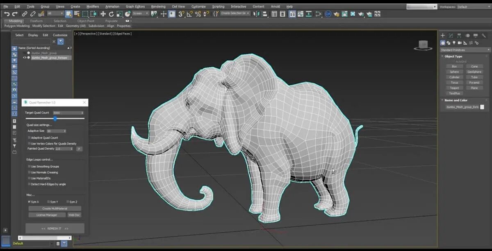Enable Detect Hard-Edges by angle
Viewport: 492px width, 251px height.
29,184
